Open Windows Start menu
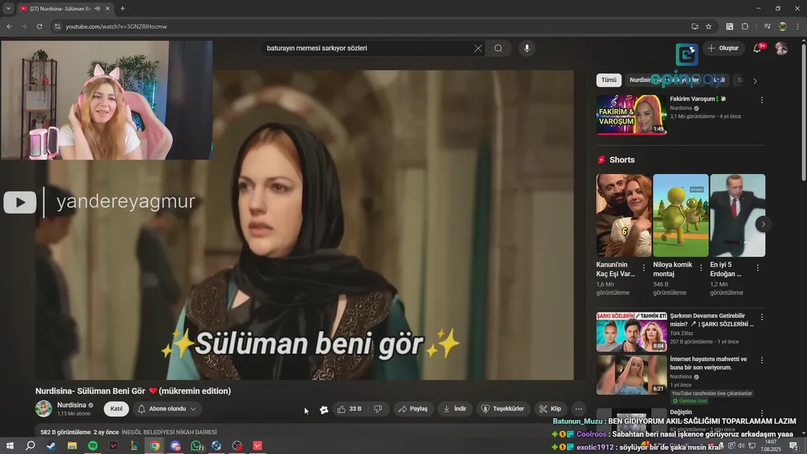The image size is (807, 454). (10, 446)
